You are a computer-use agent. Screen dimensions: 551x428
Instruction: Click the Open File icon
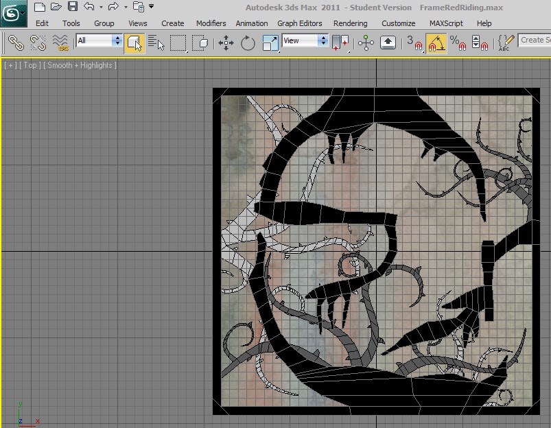[x=56, y=7]
